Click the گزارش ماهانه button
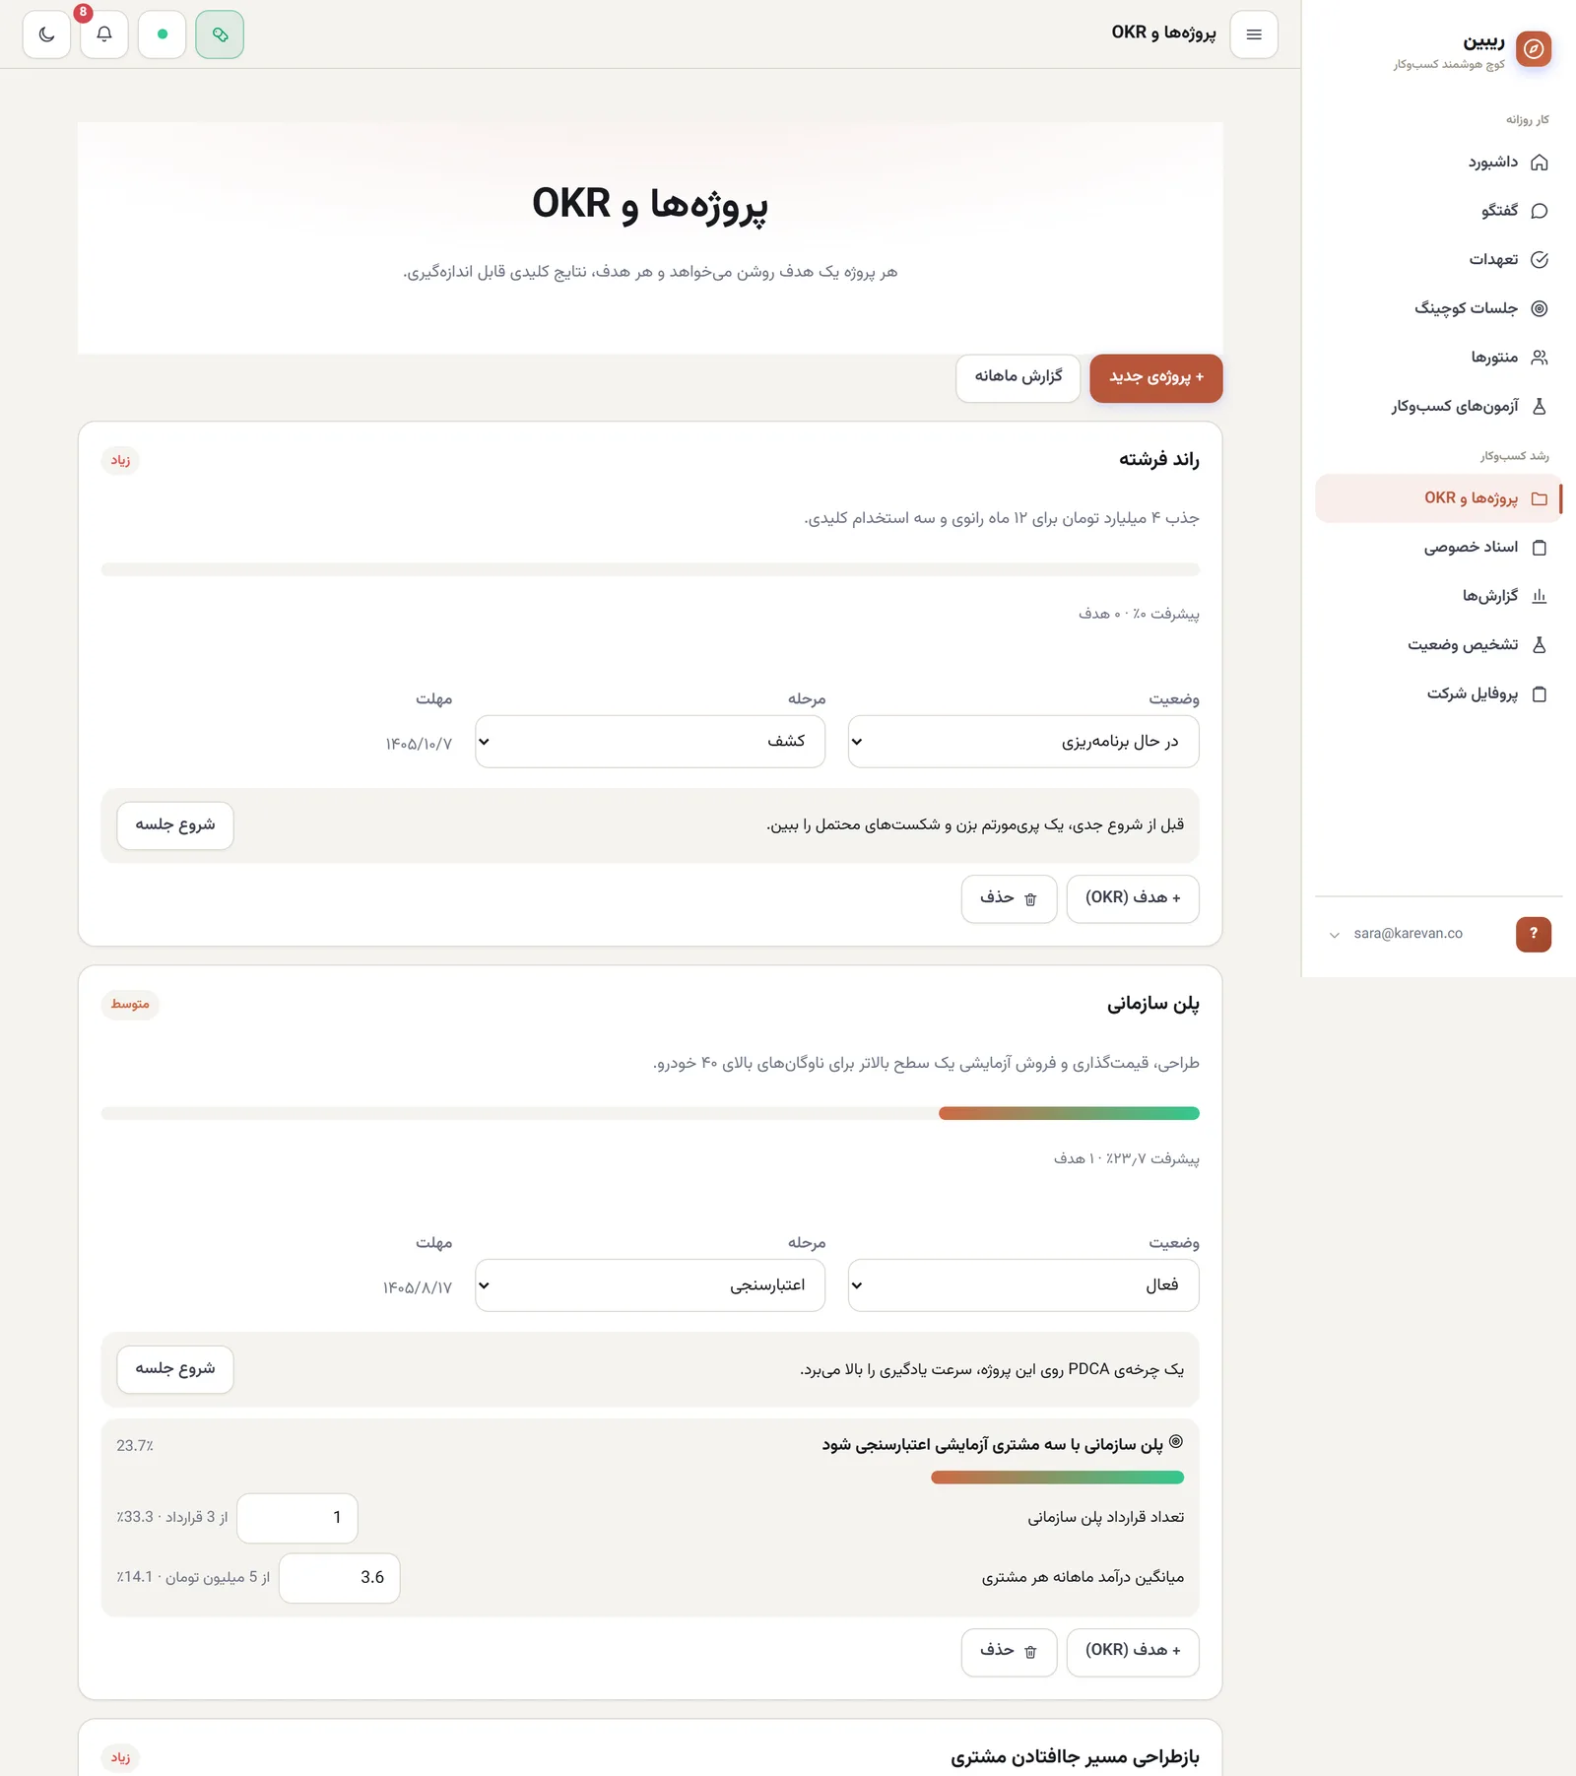 point(1018,377)
